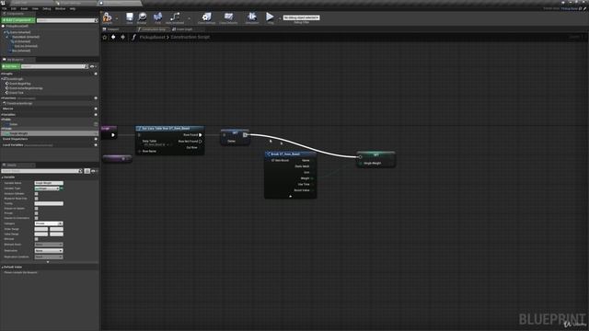Toggle the Details panel property matrix grid icon
The width and height of the screenshot is (589, 331).
(x=87, y=171)
